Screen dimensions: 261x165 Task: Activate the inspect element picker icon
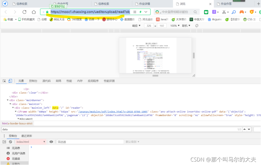(x=4, y=81)
